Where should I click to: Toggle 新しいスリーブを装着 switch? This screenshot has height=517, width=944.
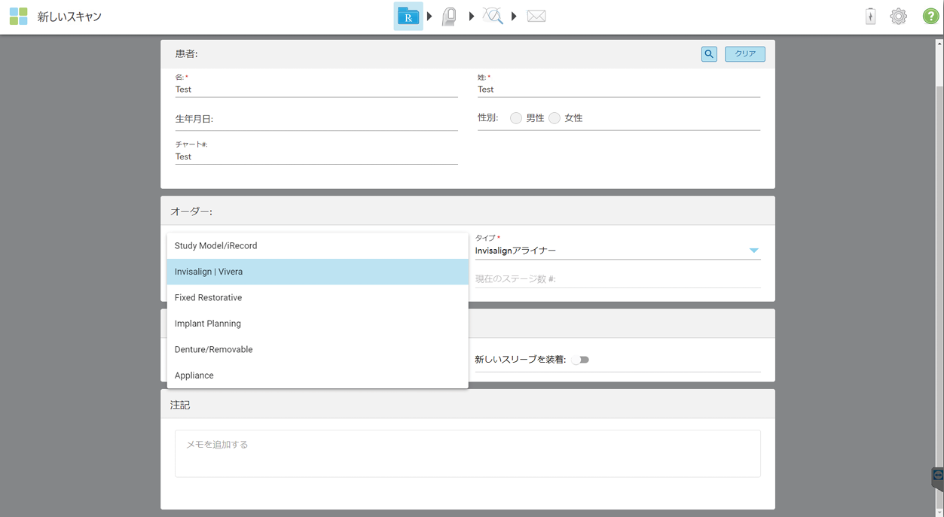tap(580, 360)
